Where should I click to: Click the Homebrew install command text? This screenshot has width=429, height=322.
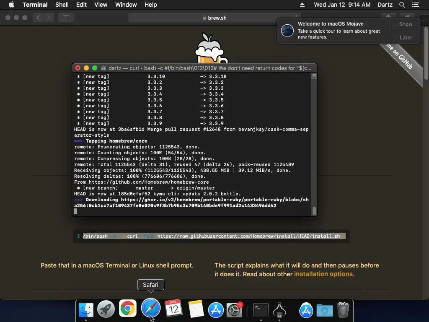point(211,236)
